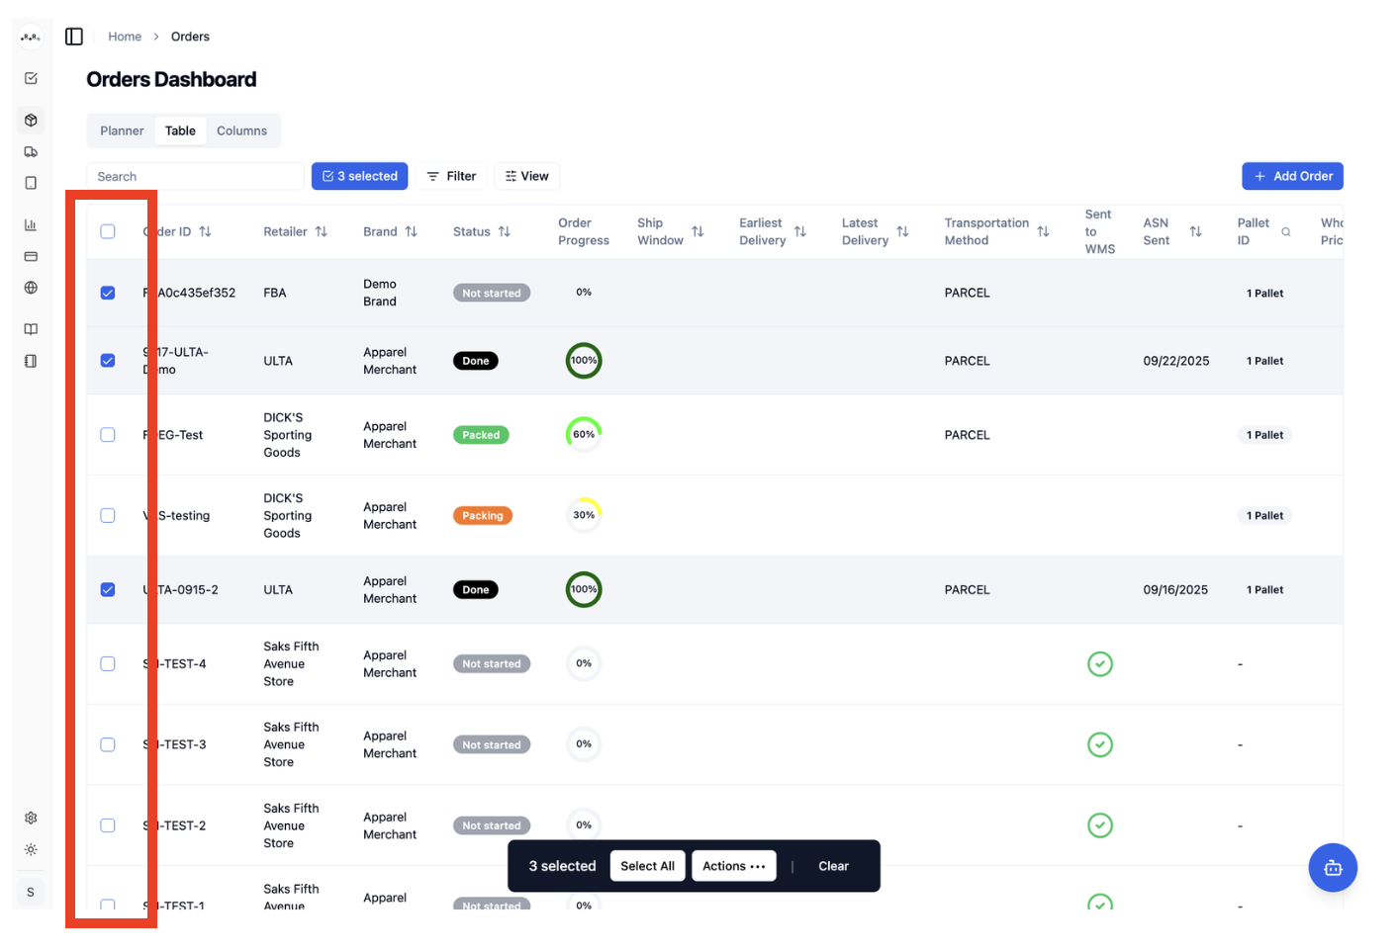Switch to the Planner tab
The width and height of the screenshot is (1399, 951).
pos(122,130)
